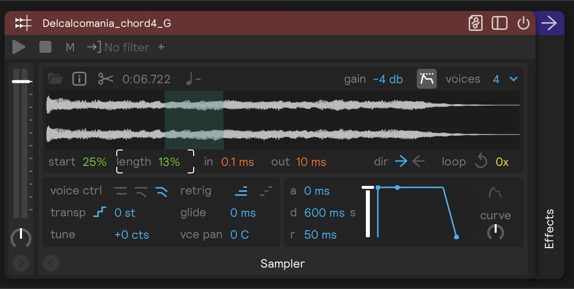Edit the fade in value 0.1 ms
Viewport: 574px width, 289px height.
click(238, 162)
